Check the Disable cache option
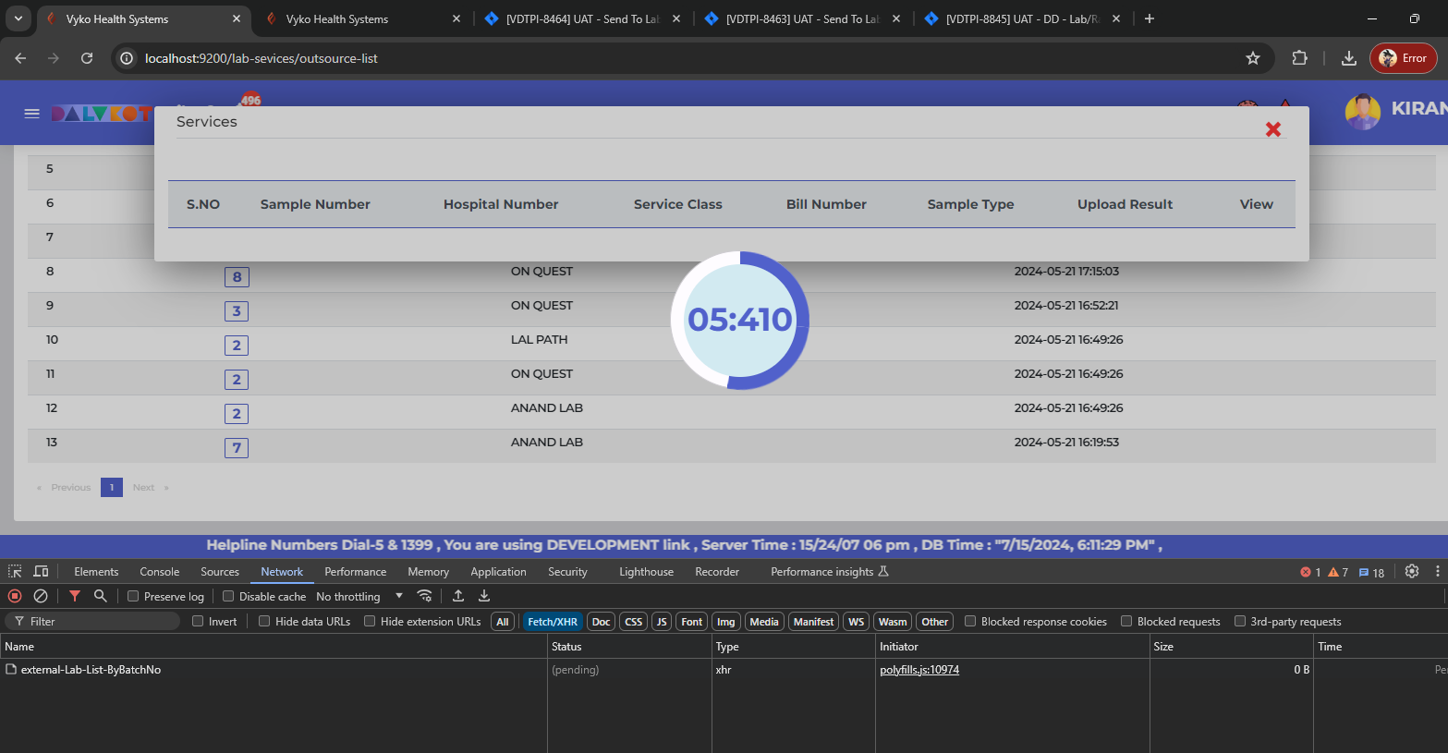Screen dimensions: 1448x753 pos(228,597)
